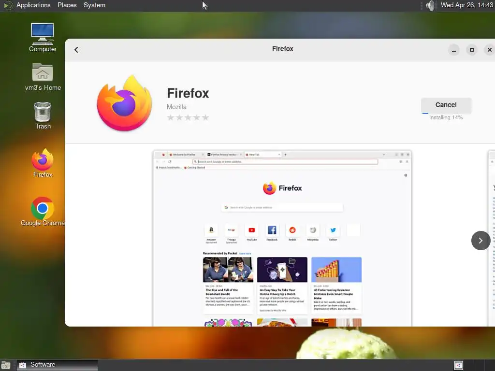Click the large Firefox logo in Software

125,103
